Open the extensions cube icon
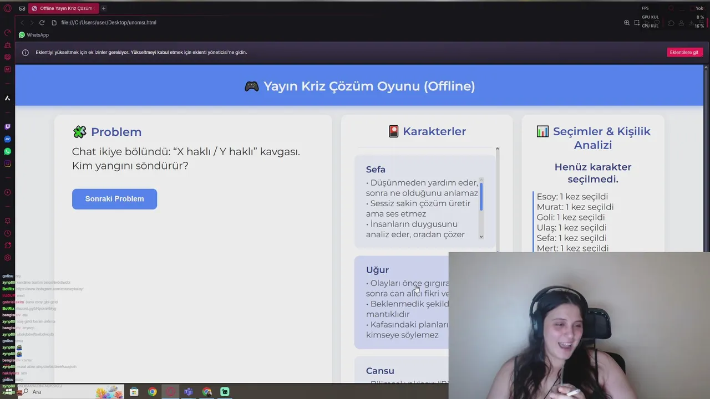Screen dimensions: 710x399 (x=671, y=23)
